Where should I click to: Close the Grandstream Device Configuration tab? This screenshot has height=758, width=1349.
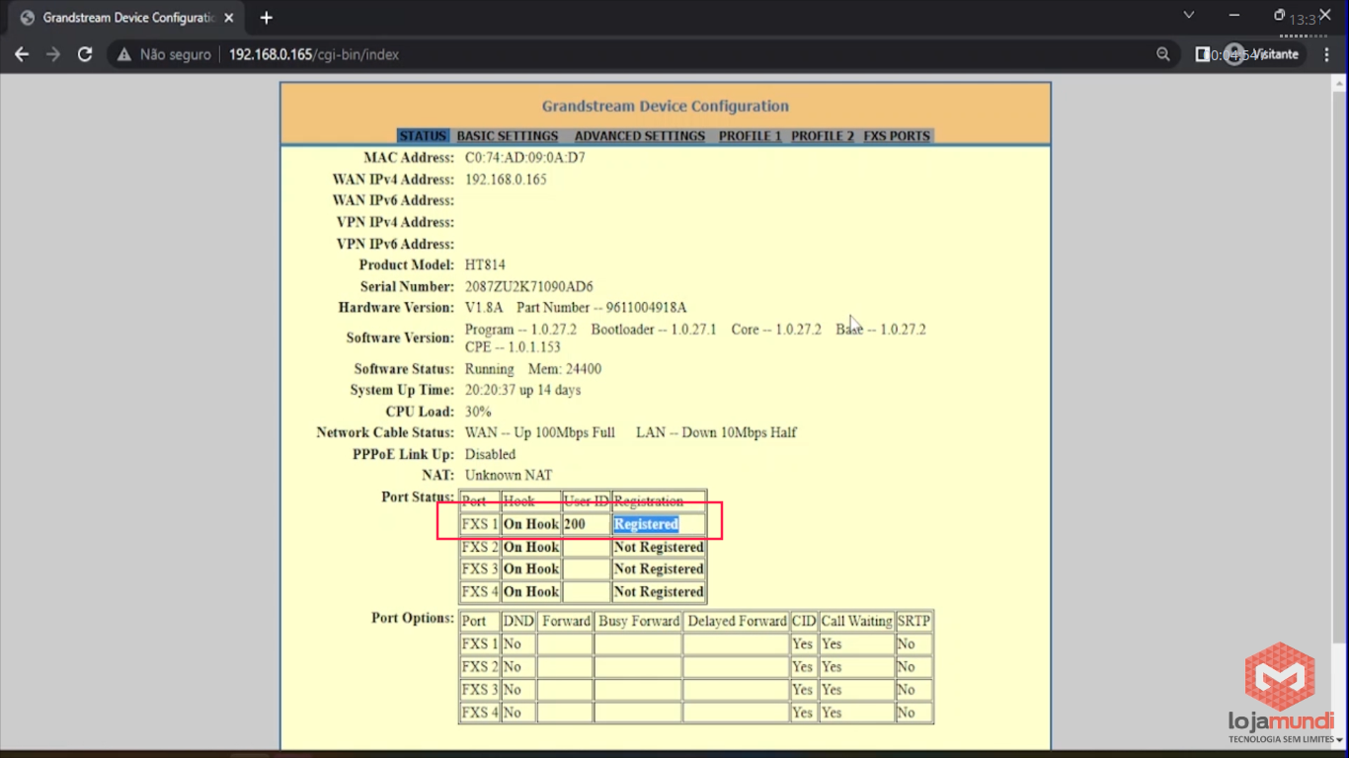tap(229, 18)
